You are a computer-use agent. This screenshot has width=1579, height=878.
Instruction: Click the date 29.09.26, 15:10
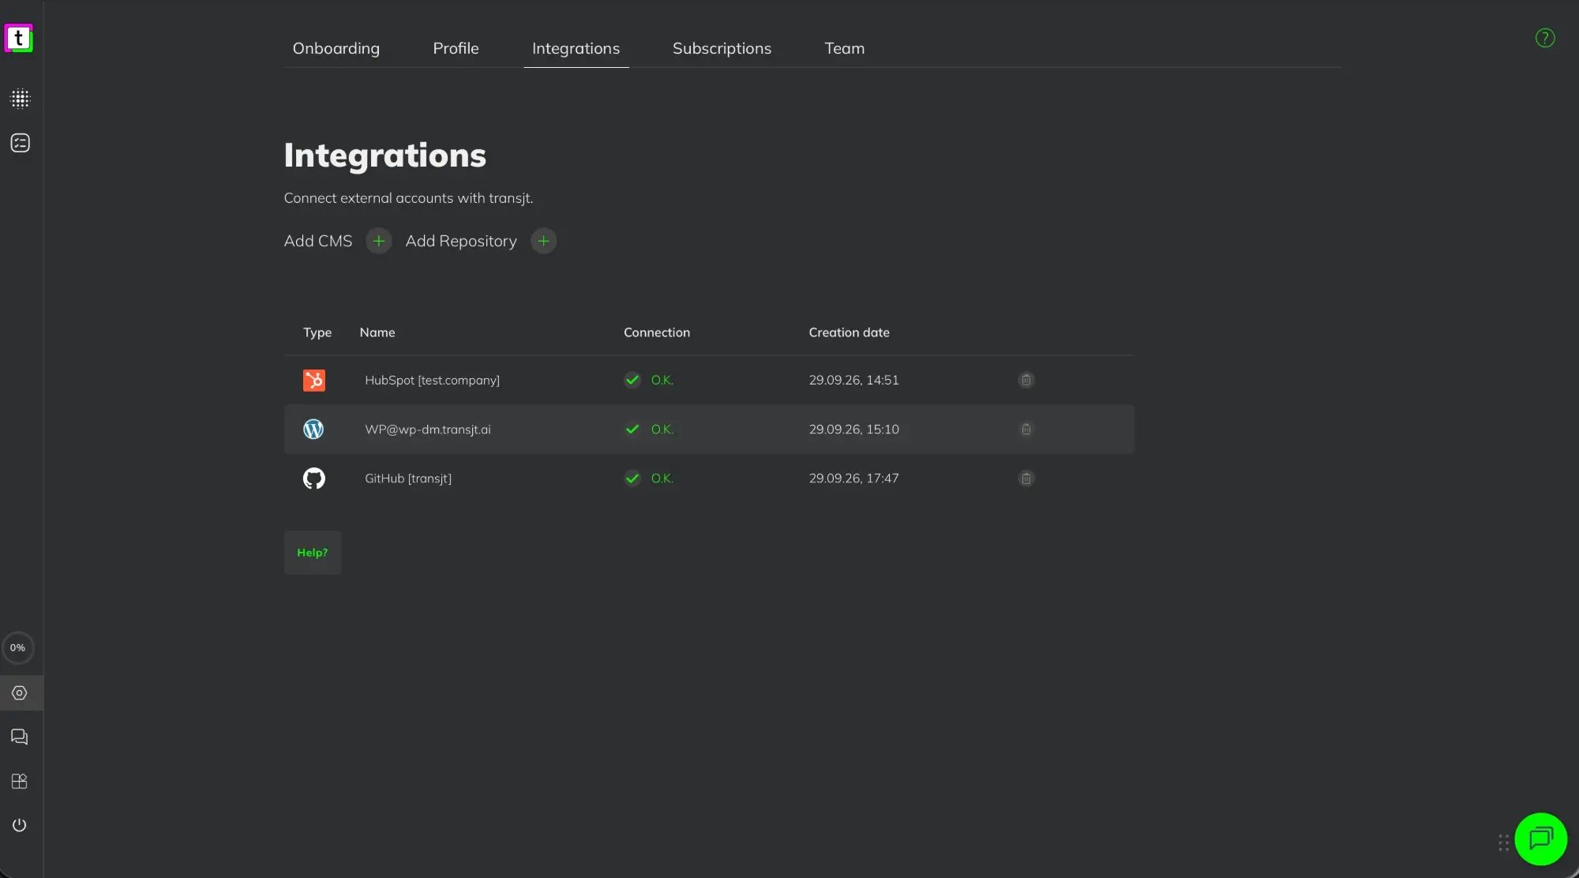click(853, 429)
